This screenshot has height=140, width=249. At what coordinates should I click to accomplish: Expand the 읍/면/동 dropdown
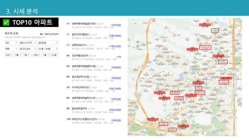pos(48,43)
